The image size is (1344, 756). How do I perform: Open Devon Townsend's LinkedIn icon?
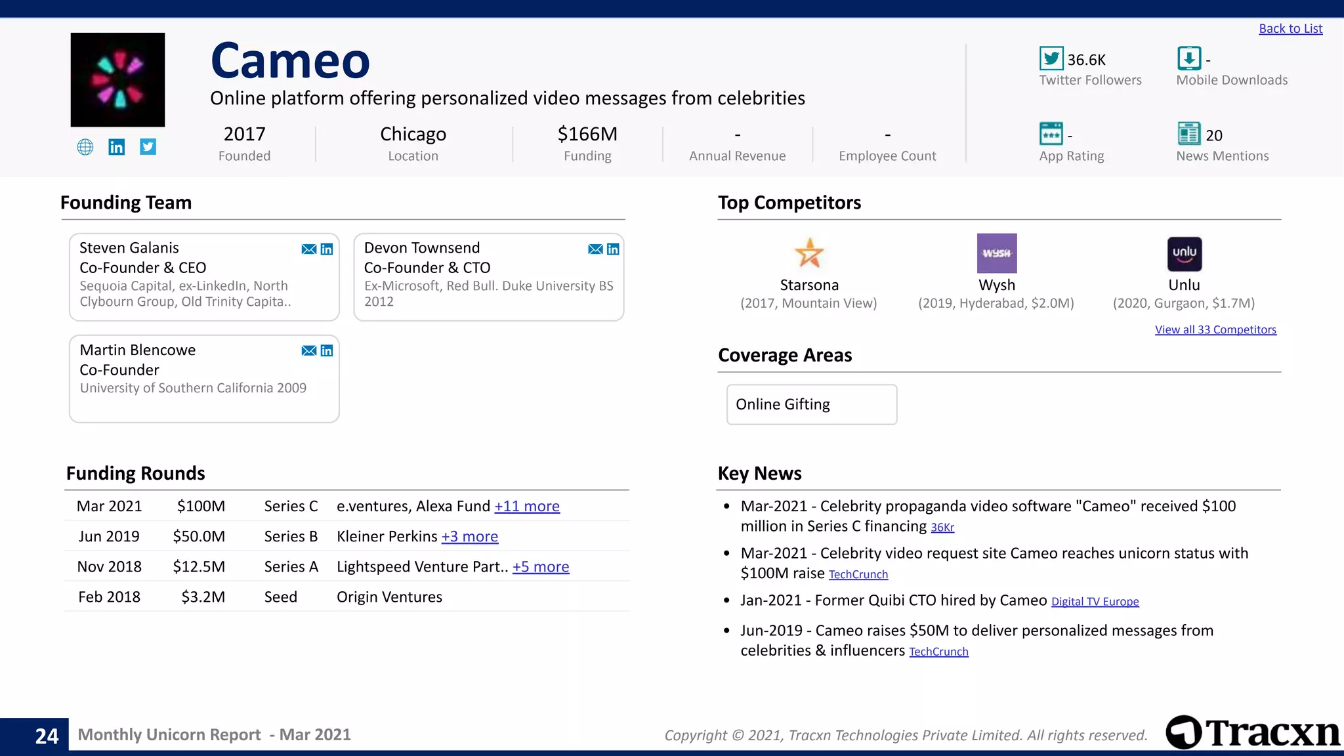(x=613, y=249)
